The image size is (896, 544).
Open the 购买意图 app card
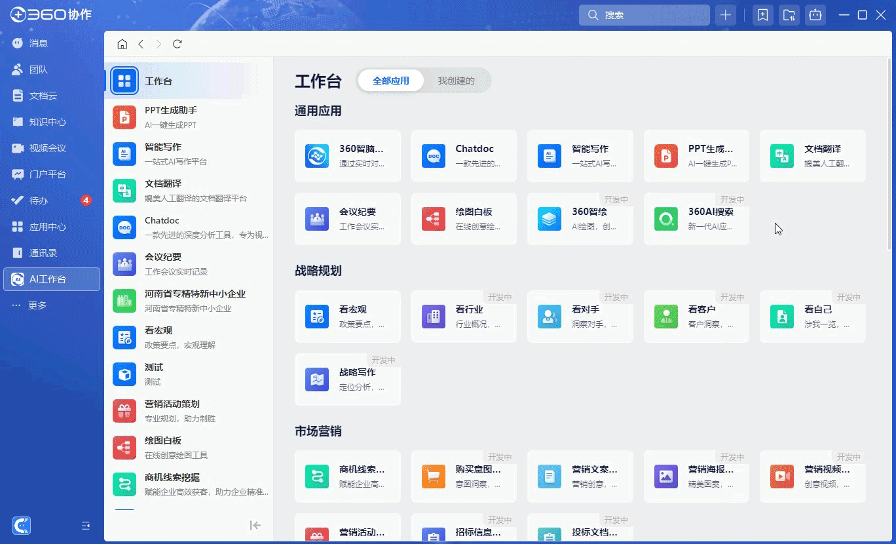(464, 476)
